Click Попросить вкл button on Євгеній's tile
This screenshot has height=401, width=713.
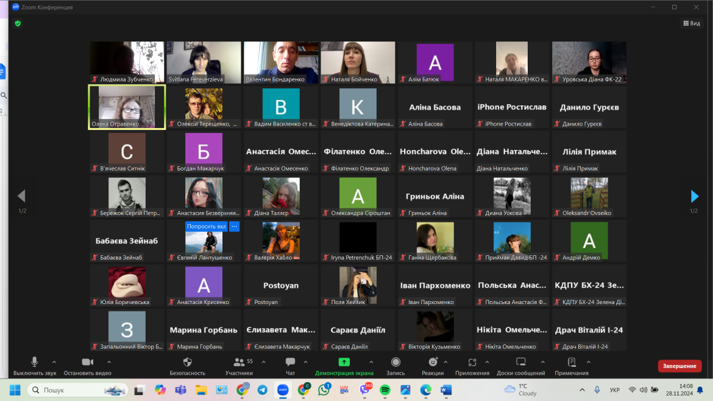[x=206, y=226]
